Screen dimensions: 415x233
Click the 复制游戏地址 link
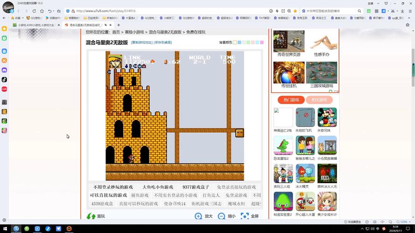[142, 42]
